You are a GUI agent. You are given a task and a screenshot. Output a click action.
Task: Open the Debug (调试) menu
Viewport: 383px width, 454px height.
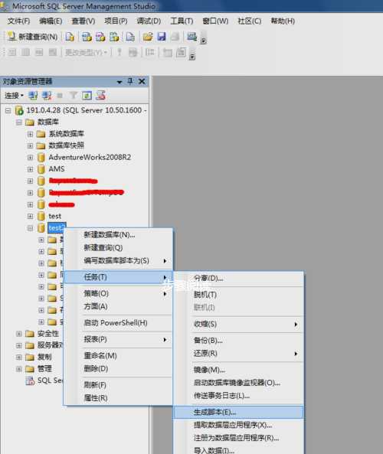[x=149, y=21]
